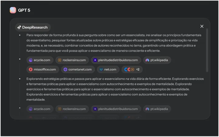Image resolution: width=219 pixels, height=137 pixels.
Task: Click the GPT 5 title text
Action: [x=24, y=10]
